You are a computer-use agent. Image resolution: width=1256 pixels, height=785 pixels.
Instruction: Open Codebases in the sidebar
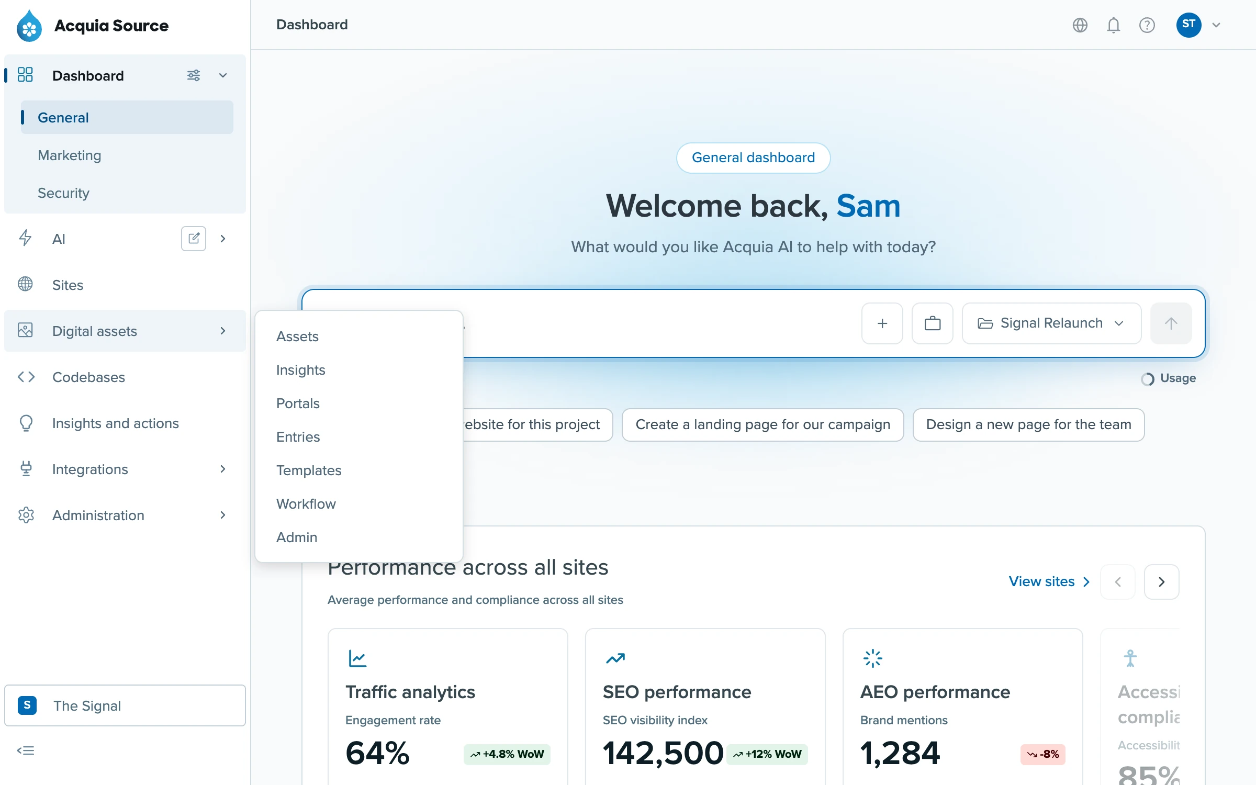(x=125, y=377)
